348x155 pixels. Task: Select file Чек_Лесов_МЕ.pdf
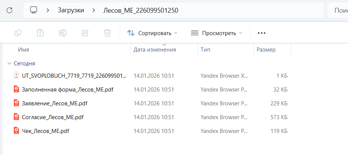46,131
